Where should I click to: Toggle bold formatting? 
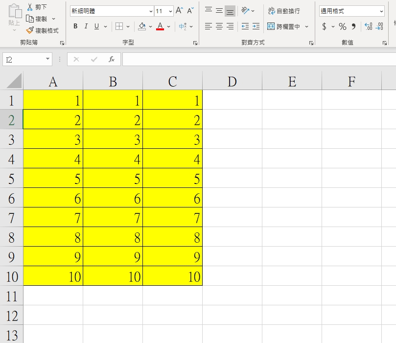(75, 26)
